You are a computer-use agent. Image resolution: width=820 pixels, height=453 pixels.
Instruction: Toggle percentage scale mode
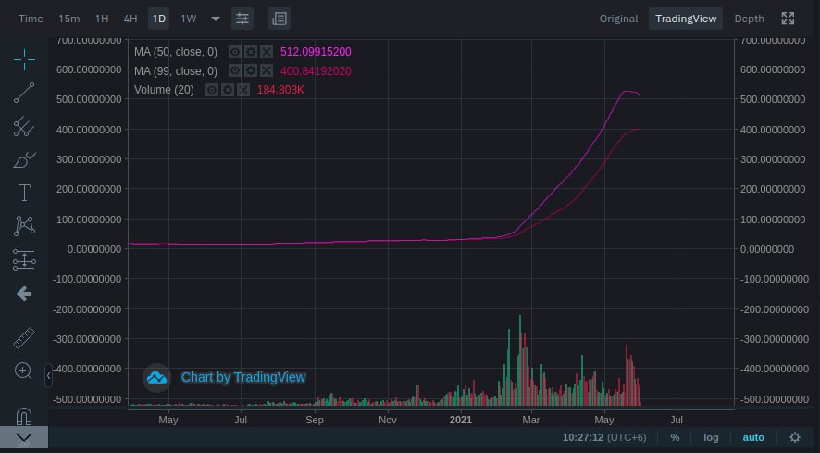coord(675,437)
